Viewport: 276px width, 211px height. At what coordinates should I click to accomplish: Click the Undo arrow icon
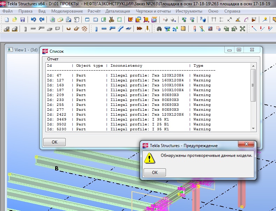click(x=34, y=20)
